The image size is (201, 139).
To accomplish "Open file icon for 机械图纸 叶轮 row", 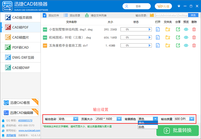I will point(158,38).
